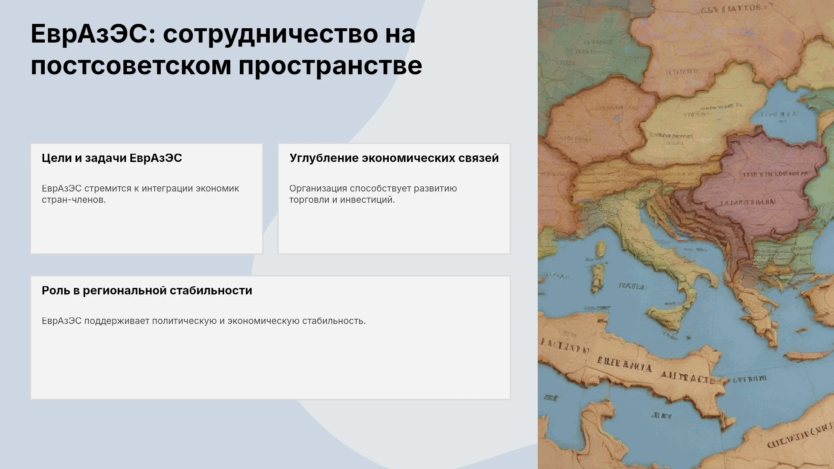This screenshot has height=469, width=834.
Task: Click the heading Роль в региональной стабильности
Action: tap(147, 291)
